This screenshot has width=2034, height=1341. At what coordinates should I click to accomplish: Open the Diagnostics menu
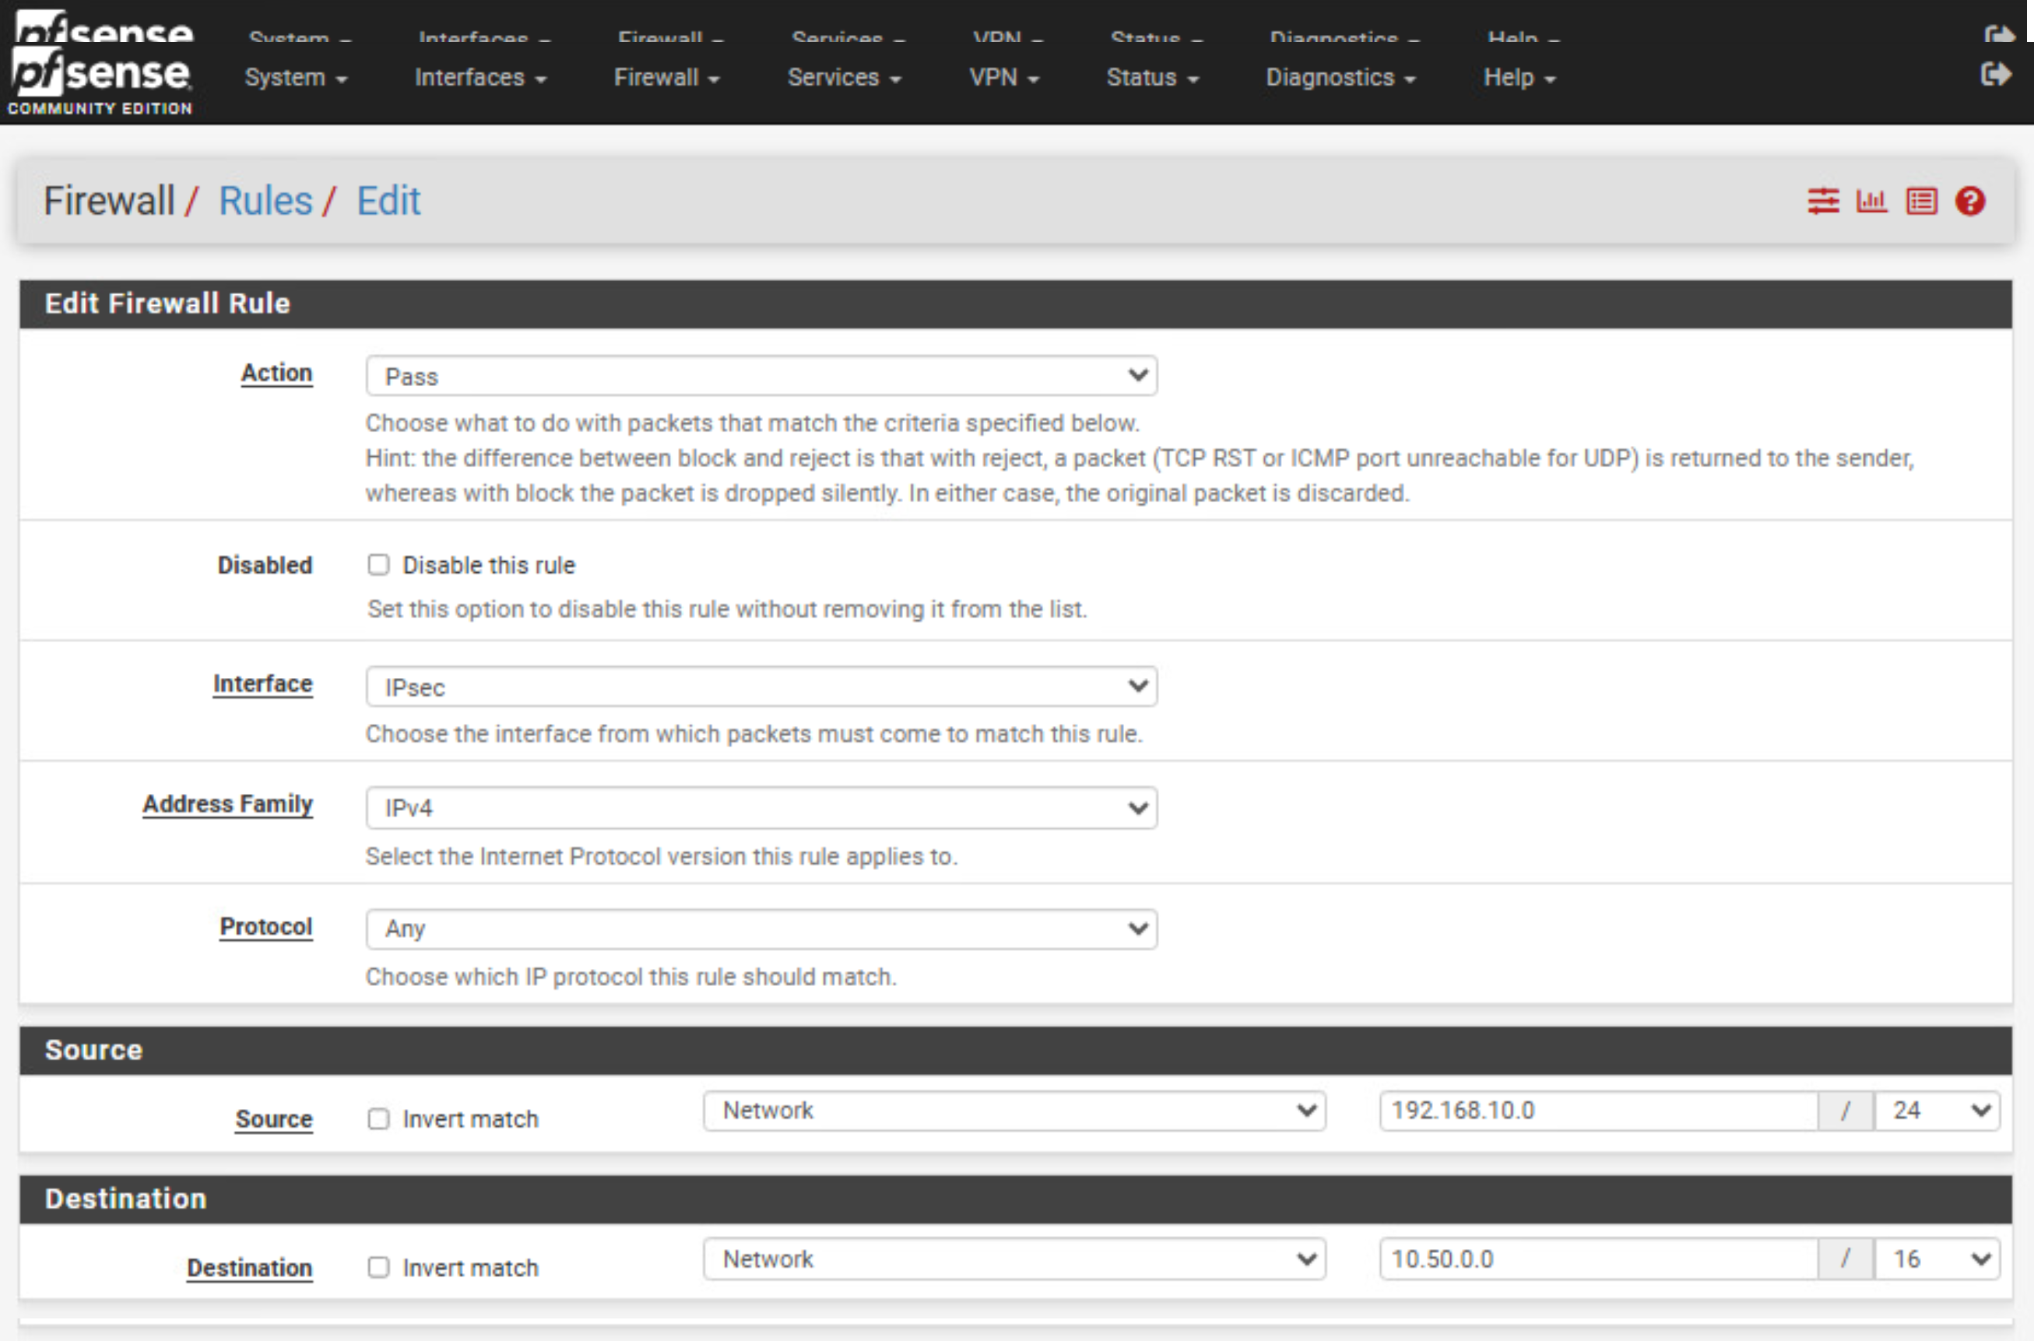(x=1340, y=78)
